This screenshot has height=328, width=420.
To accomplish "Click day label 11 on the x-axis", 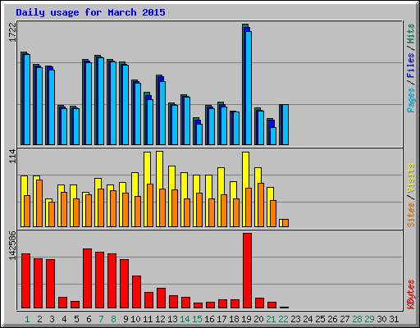I will [148, 319].
